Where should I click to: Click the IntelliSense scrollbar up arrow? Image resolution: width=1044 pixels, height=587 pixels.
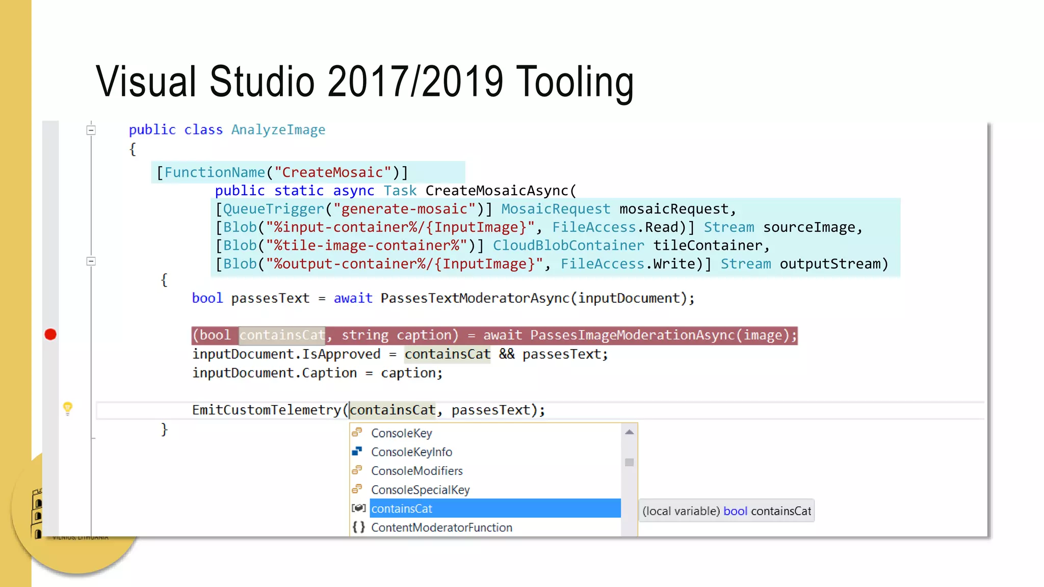(630, 432)
